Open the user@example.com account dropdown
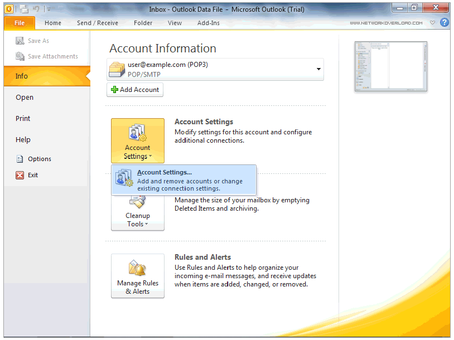This screenshot has height=340, width=454. (x=318, y=69)
